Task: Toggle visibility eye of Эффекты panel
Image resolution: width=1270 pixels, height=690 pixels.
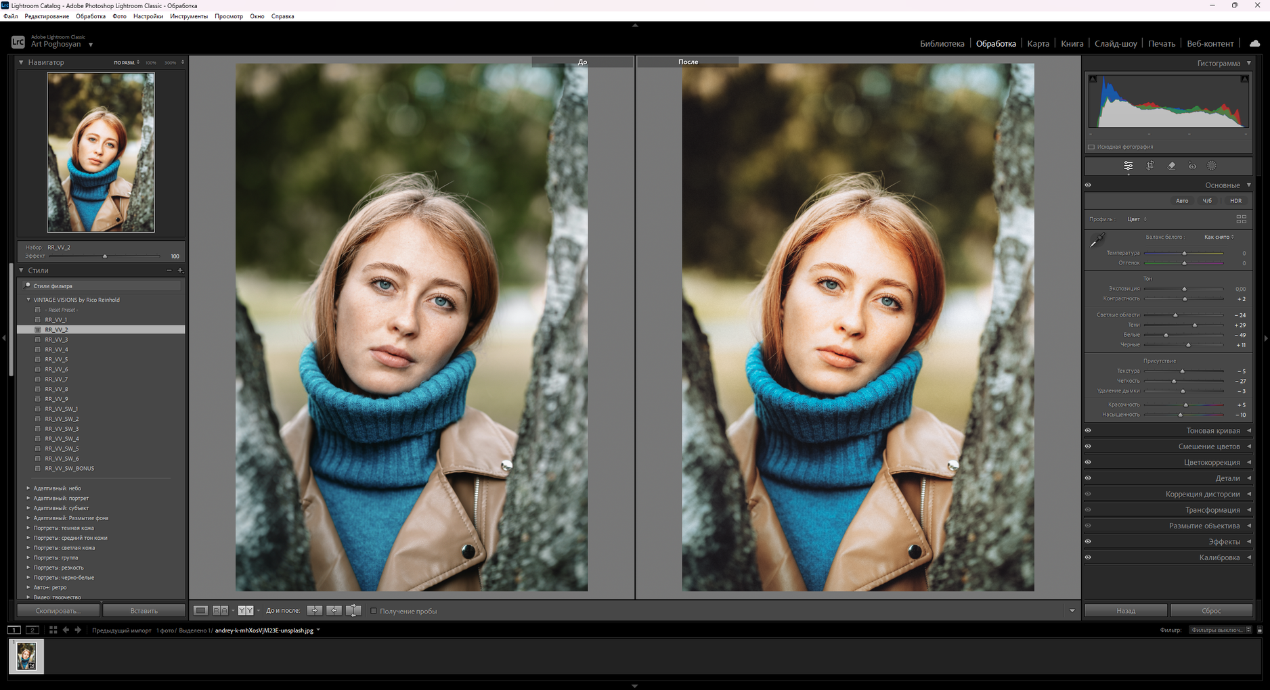Action: click(1088, 542)
